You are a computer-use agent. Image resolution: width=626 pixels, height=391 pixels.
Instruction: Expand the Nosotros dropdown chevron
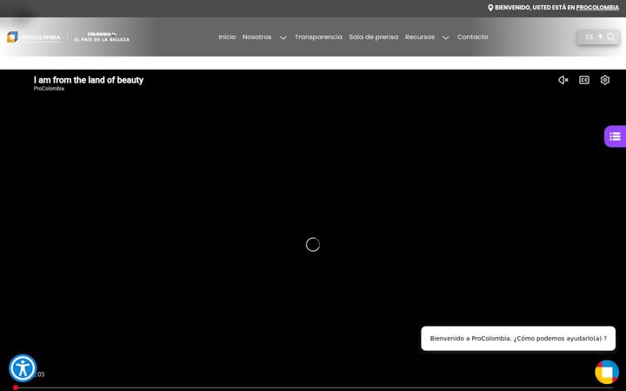tap(283, 37)
